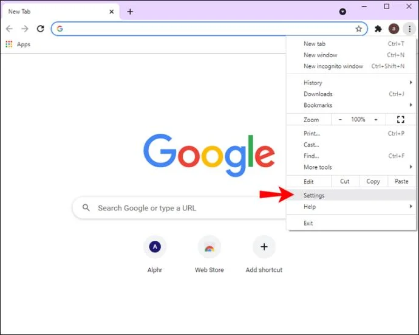This screenshot has height=335, width=419.
Task: Open the Apps grid icon in bookmarks bar
Action: pyautogui.click(x=9, y=44)
